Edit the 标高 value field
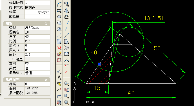 click(x=37, y=84)
